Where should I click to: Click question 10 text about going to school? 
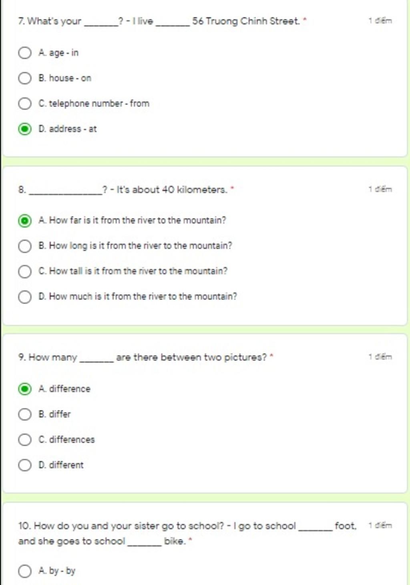pyautogui.click(x=187, y=533)
